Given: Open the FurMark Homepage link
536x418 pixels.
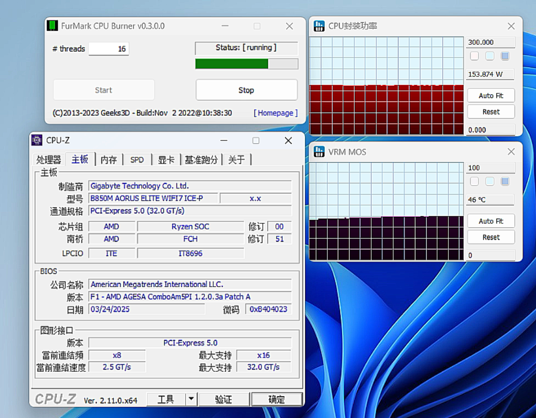Looking at the screenshot, I should click(x=276, y=113).
